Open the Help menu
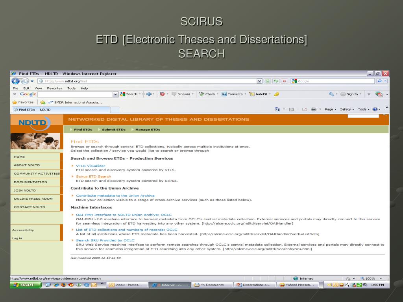 point(84,88)
